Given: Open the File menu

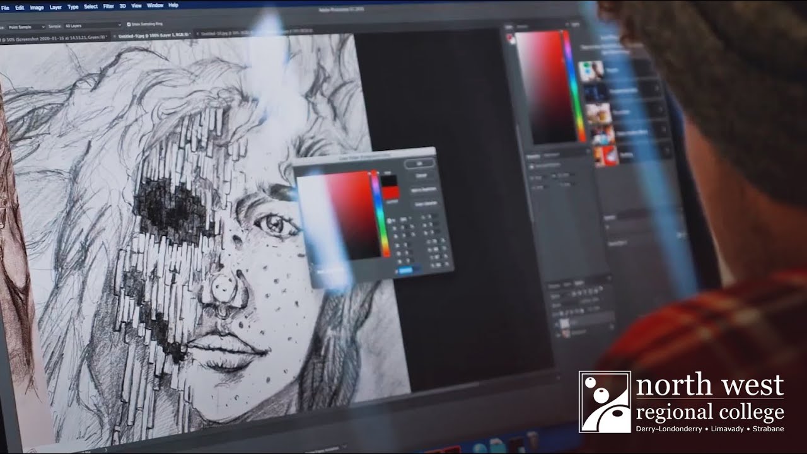Looking at the screenshot, I should point(5,8).
